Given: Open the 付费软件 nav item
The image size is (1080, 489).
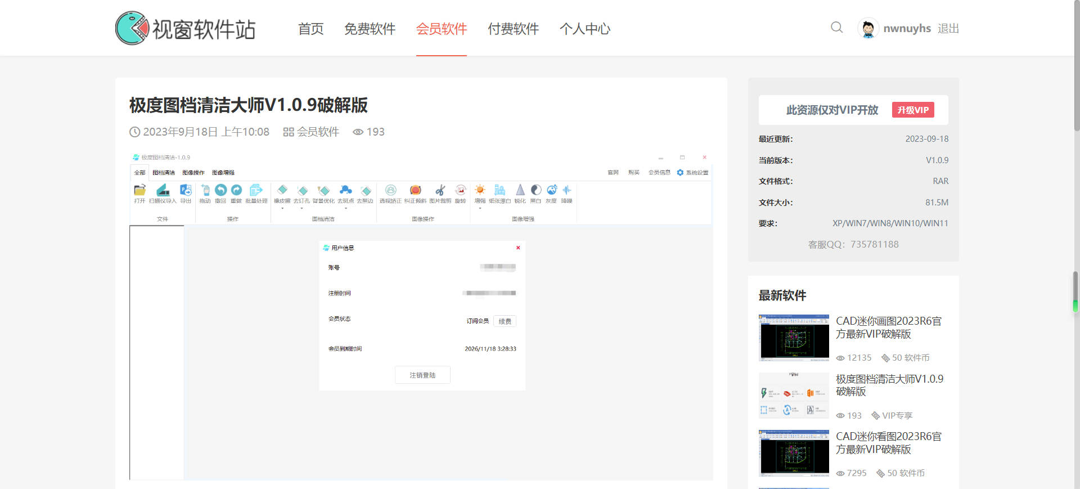Looking at the screenshot, I should tap(514, 29).
